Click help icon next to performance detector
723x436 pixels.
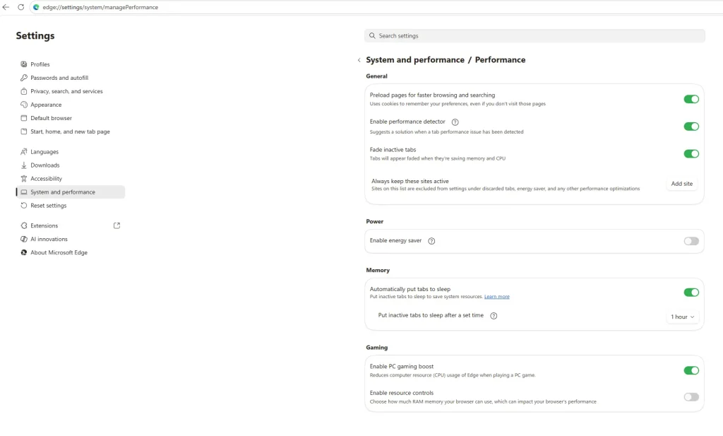pyautogui.click(x=455, y=122)
